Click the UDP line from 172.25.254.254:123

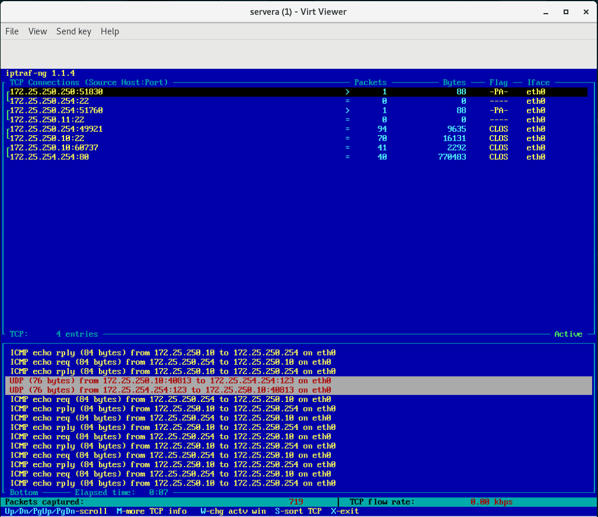pos(299,390)
